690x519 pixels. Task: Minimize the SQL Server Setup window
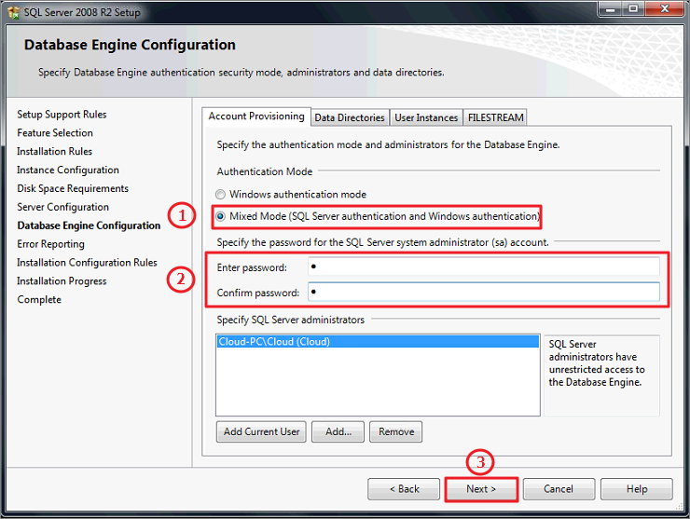(610, 9)
